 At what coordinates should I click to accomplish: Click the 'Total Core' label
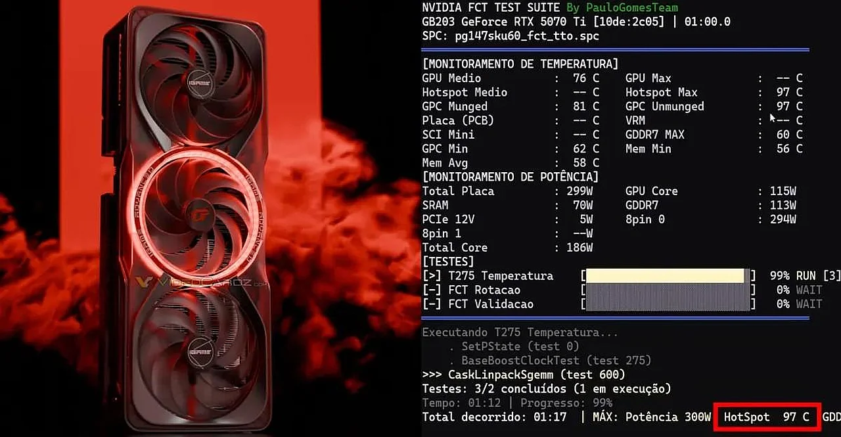click(x=455, y=248)
